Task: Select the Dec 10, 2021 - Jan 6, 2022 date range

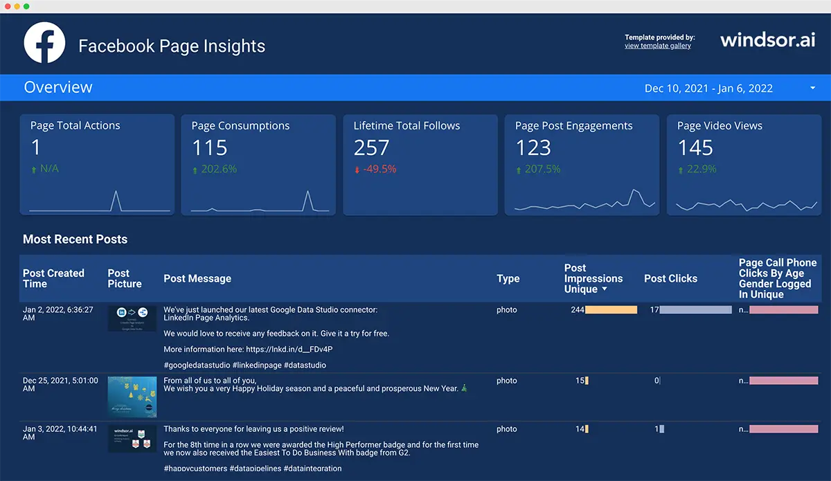Action: pos(708,89)
